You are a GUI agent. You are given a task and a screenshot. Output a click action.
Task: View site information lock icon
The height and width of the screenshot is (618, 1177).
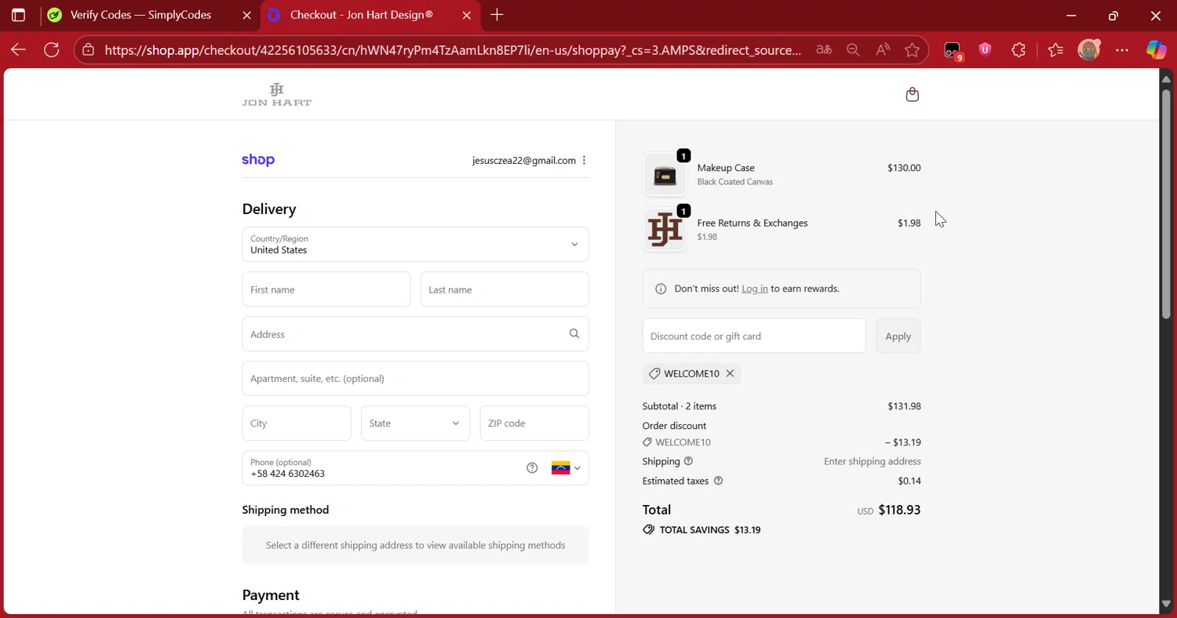click(89, 50)
